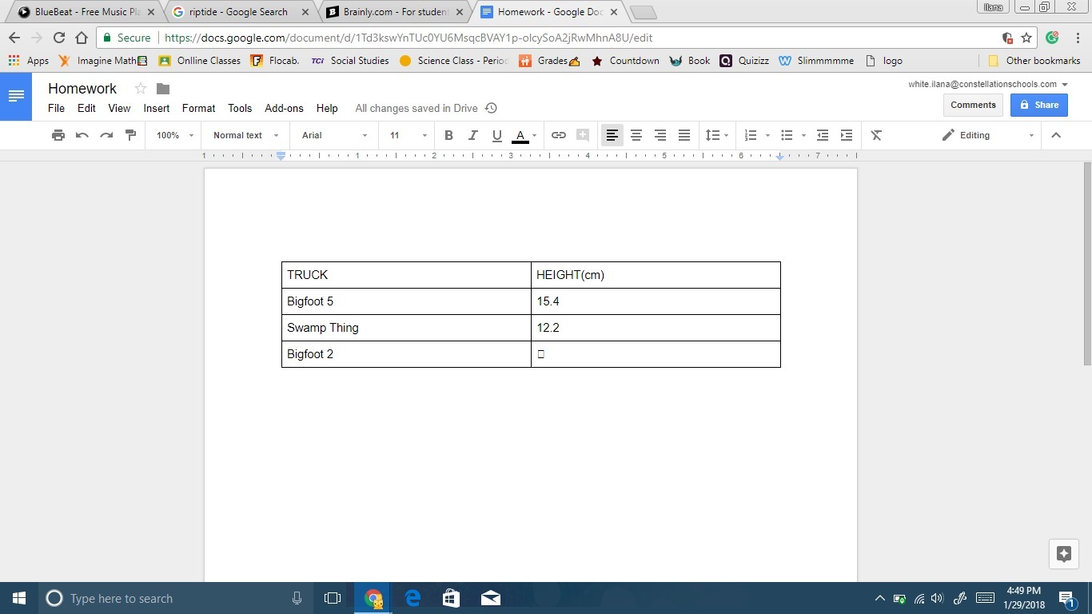Screen dimensions: 1092x614
Task: Open the Insert menu
Action: pos(157,108)
